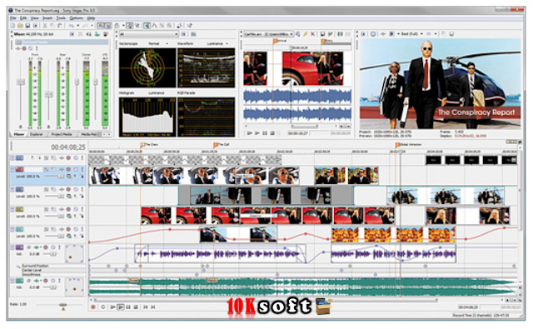Click the red mute icon under Surround Master
The width and height of the screenshot is (533, 329).
(24, 48)
